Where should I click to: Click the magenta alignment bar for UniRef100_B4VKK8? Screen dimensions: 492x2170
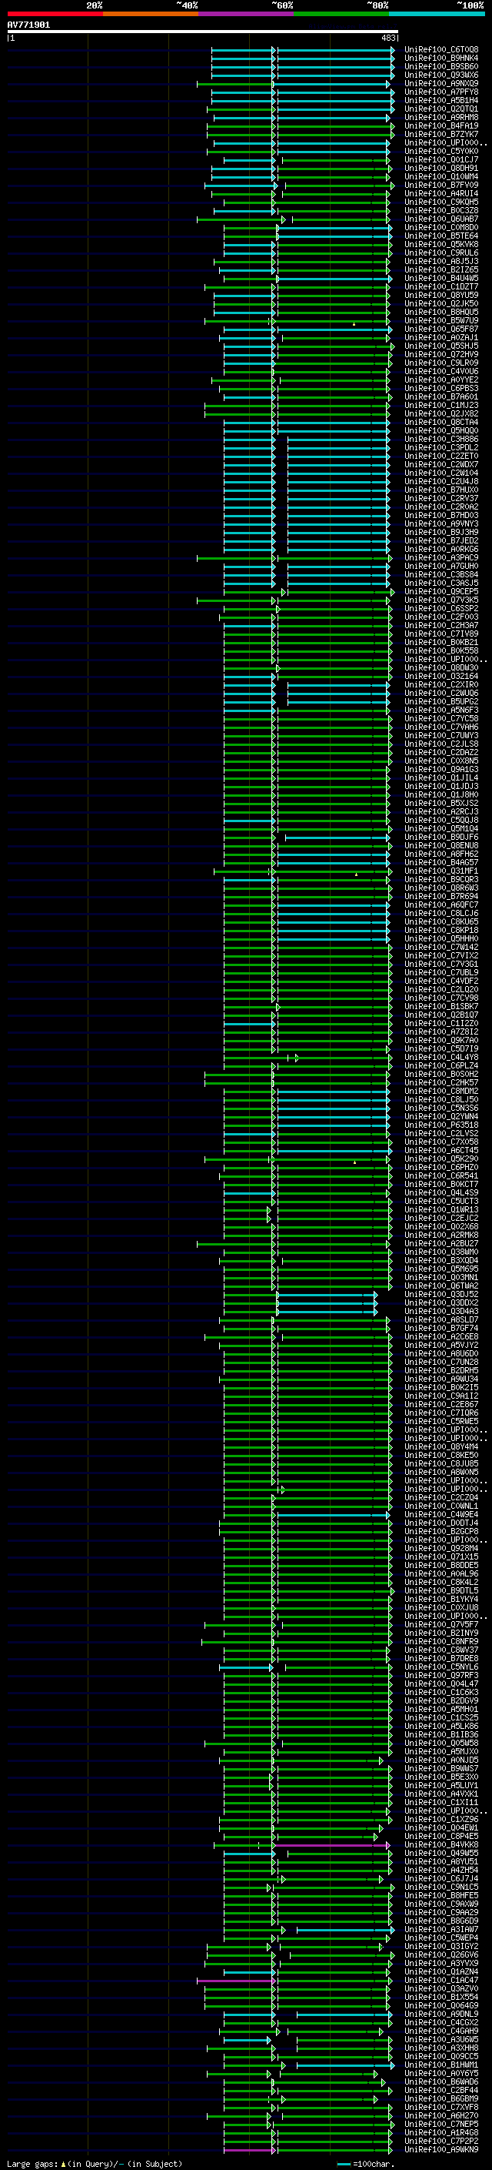[332, 1845]
